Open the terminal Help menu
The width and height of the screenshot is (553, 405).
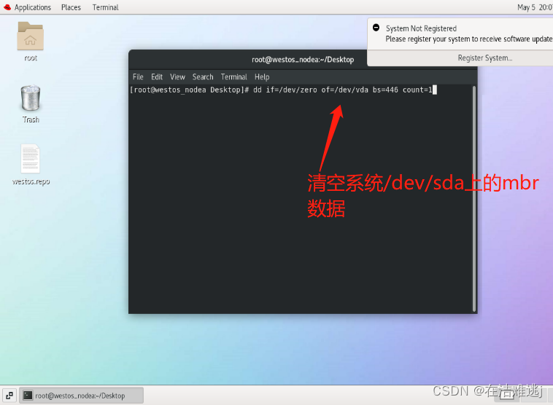[262, 76]
